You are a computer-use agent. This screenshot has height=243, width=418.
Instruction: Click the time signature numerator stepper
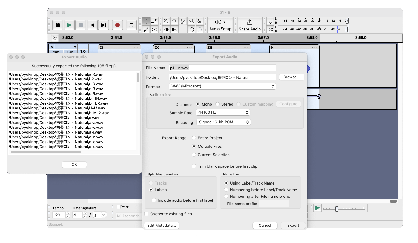(85, 215)
